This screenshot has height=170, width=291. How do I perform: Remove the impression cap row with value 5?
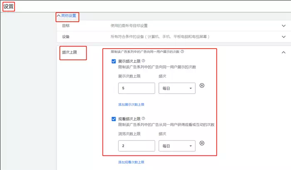point(202,86)
